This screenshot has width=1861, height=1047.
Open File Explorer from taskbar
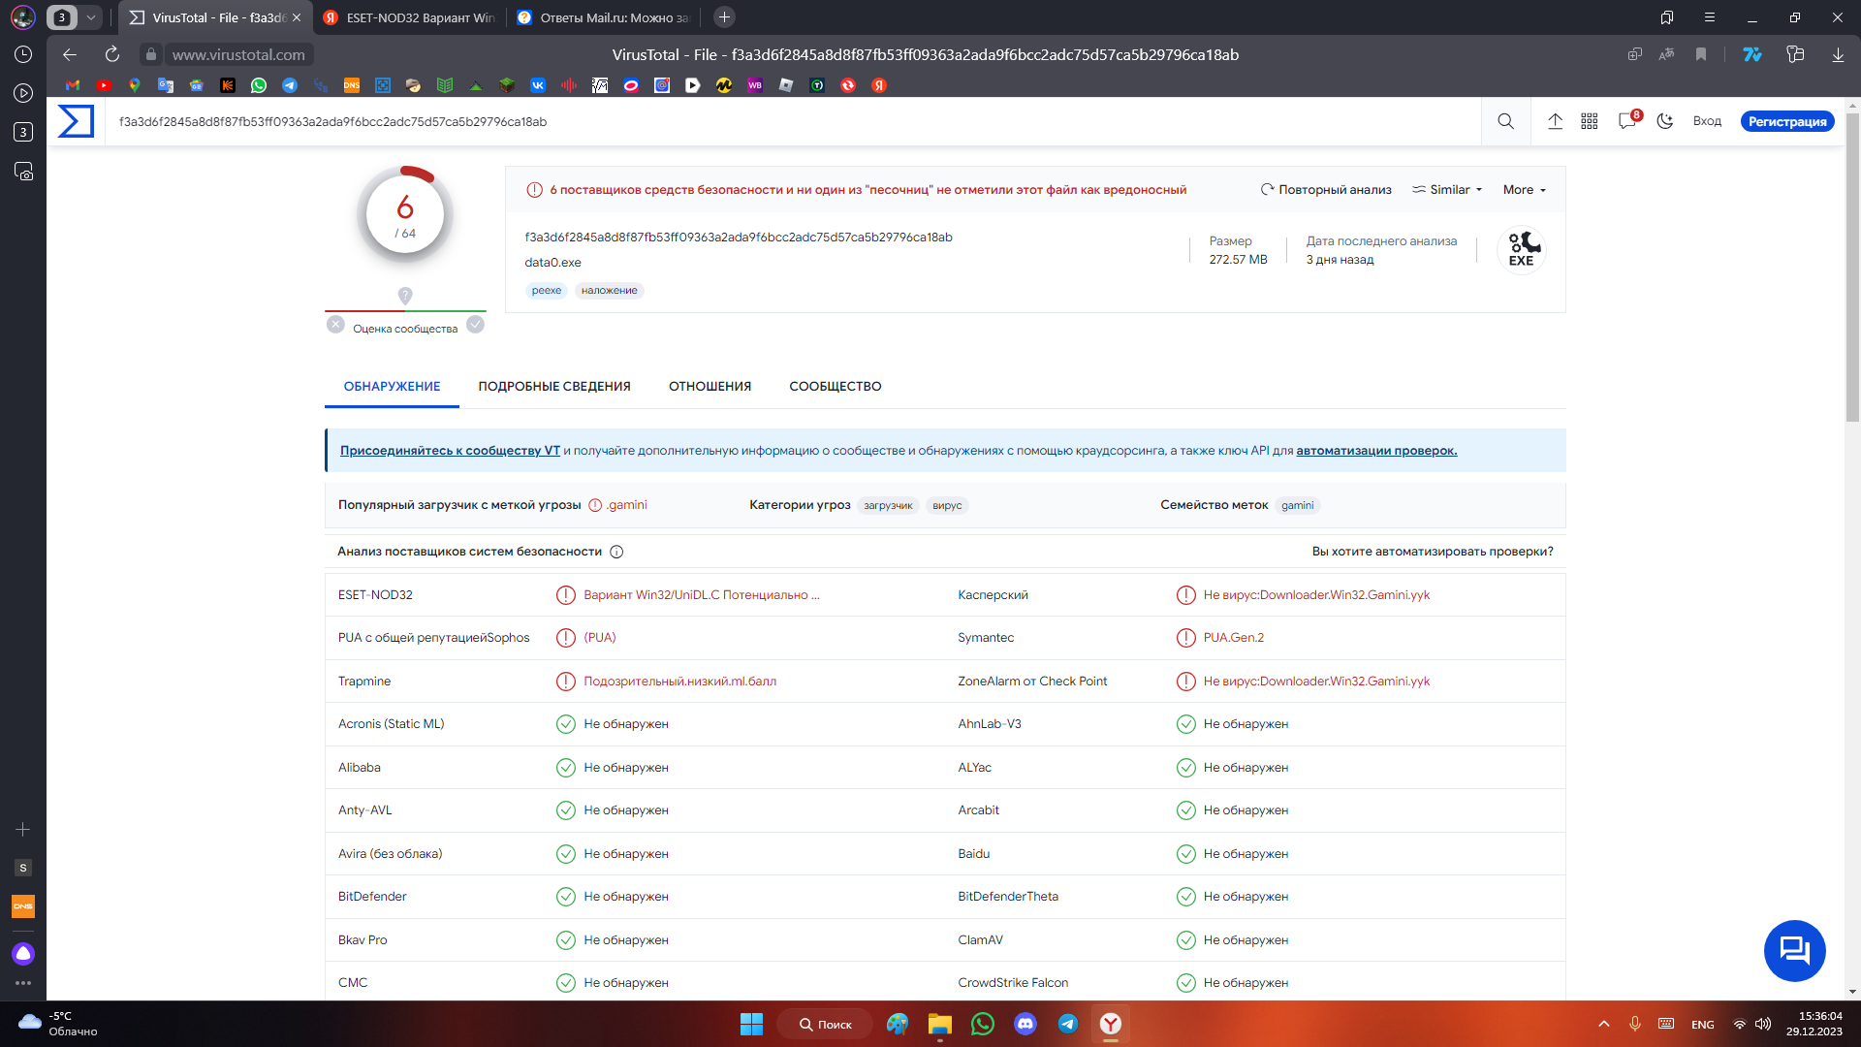click(x=939, y=1024)
